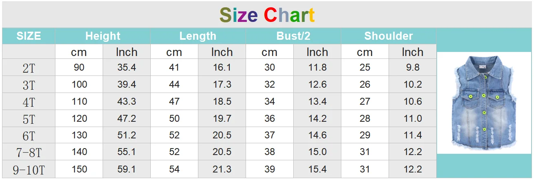Click the 3T size row label
Image resolution: width=534 pixels, height=181 pixels.
29,85
